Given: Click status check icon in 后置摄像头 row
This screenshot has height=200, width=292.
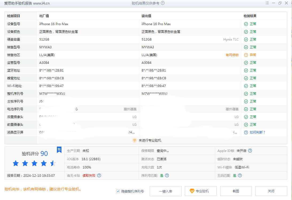Looking at the screenshot, I should (246, 117).
